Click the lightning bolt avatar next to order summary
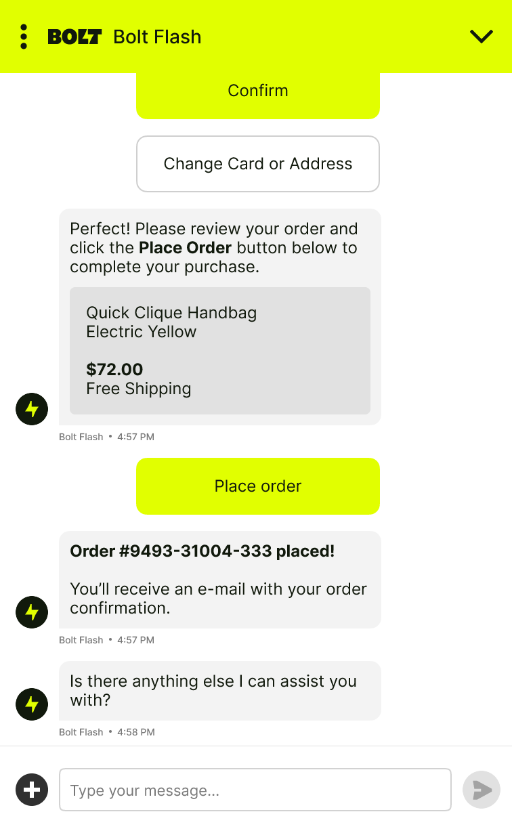512x833 pixels. click(x=31, y=409)
